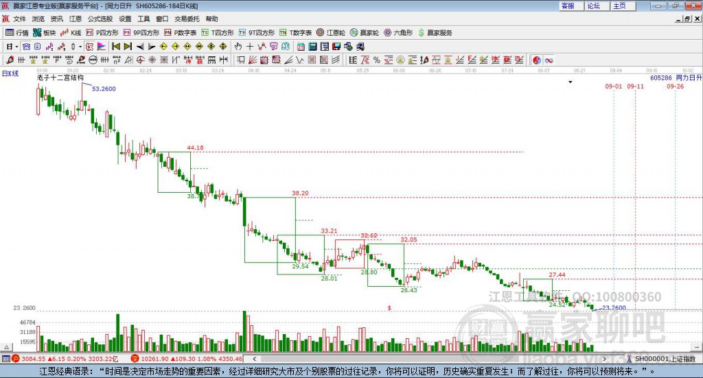Click the black left arrow icon
The height and width of the screenshot is (378, 703).
(140, 47)
